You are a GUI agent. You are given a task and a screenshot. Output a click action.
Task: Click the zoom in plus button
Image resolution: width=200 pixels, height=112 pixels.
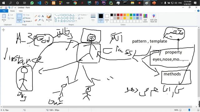pyautogui.click(x=198, y=110)
